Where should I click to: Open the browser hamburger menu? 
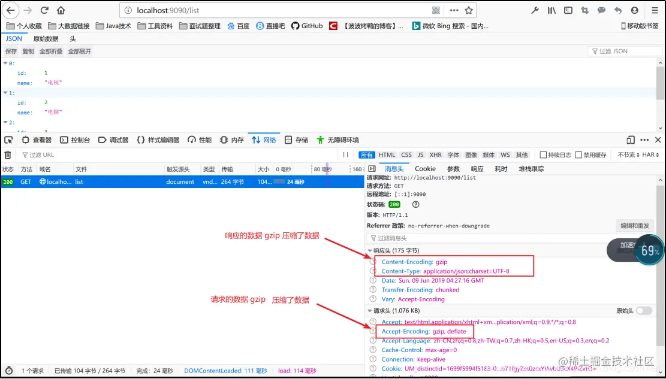coord(655,10)
